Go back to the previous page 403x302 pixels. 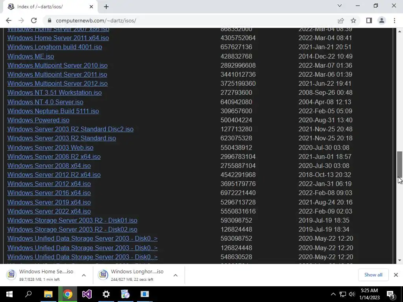(x=9, y=20)
